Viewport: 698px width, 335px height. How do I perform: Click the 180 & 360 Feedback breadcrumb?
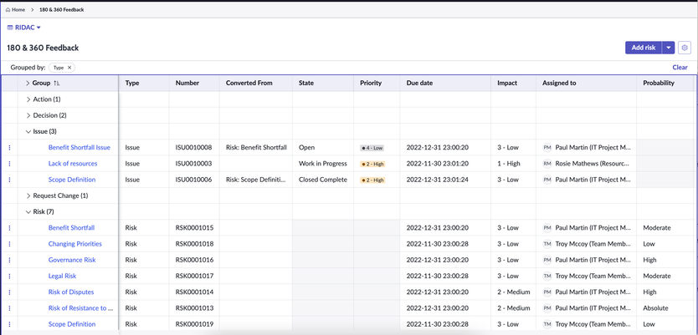click(x=61, y=9)
